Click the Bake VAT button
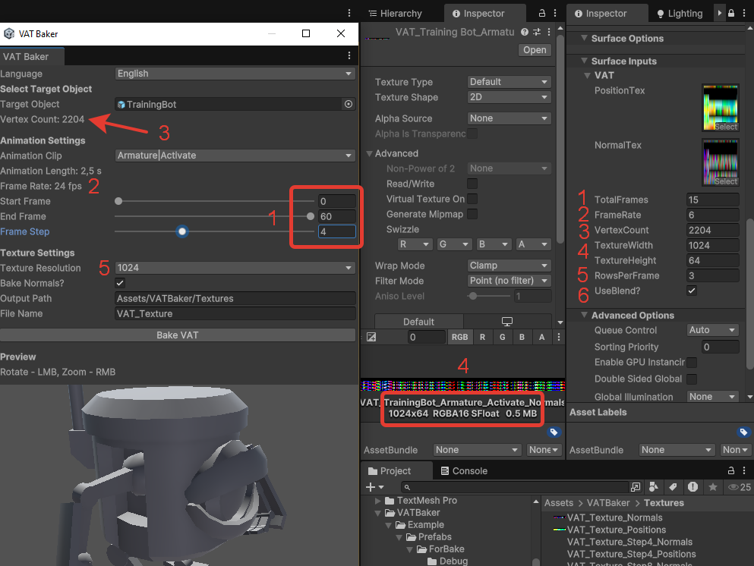Image resolution: width=754 pixels, height=566 pixels. point(178,335)
